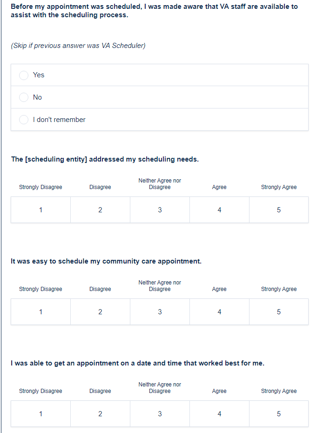Image resolution: width=310 pixels, height=433 pixels.
Task: Rate scheduling needs addressed as 2
Action: tap(100, 210)
